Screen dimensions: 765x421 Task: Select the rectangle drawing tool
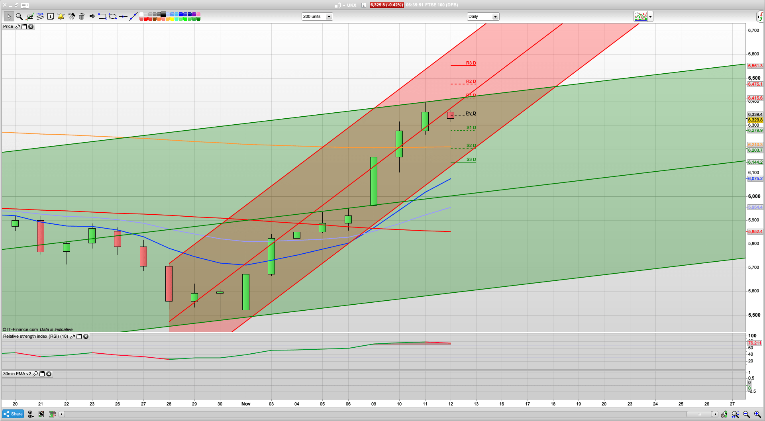click(x=102, y=16)
